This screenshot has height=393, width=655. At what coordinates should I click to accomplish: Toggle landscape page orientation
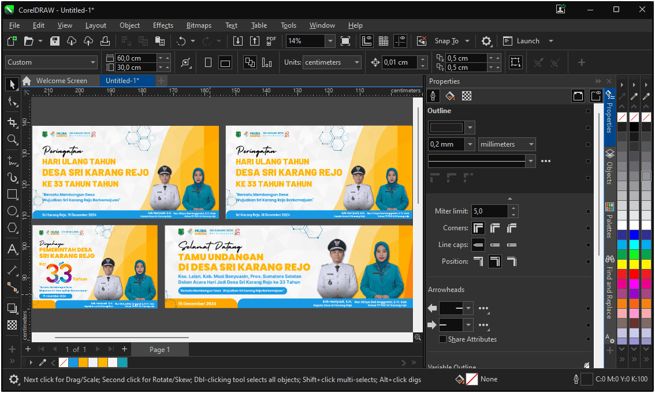(224, 62)
